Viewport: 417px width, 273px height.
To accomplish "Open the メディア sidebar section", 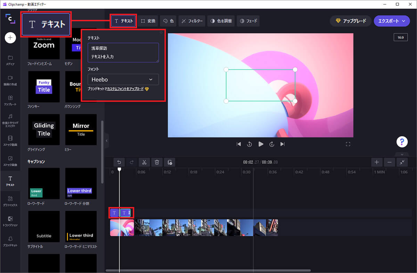I will coord(10,60).
